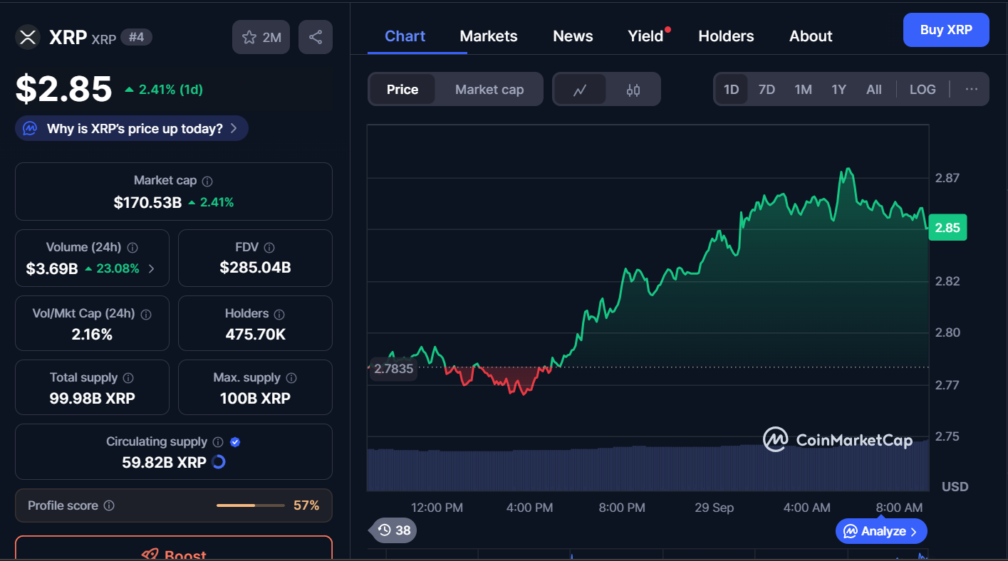Click the 2.16% Vol/Mkt Cap value

pyautogui.click(x=92, y=334)
